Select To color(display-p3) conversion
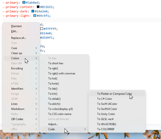This screenshot has height=139, width=161. 60,109
